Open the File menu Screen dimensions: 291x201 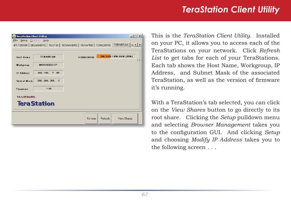(x=15, y=40)
